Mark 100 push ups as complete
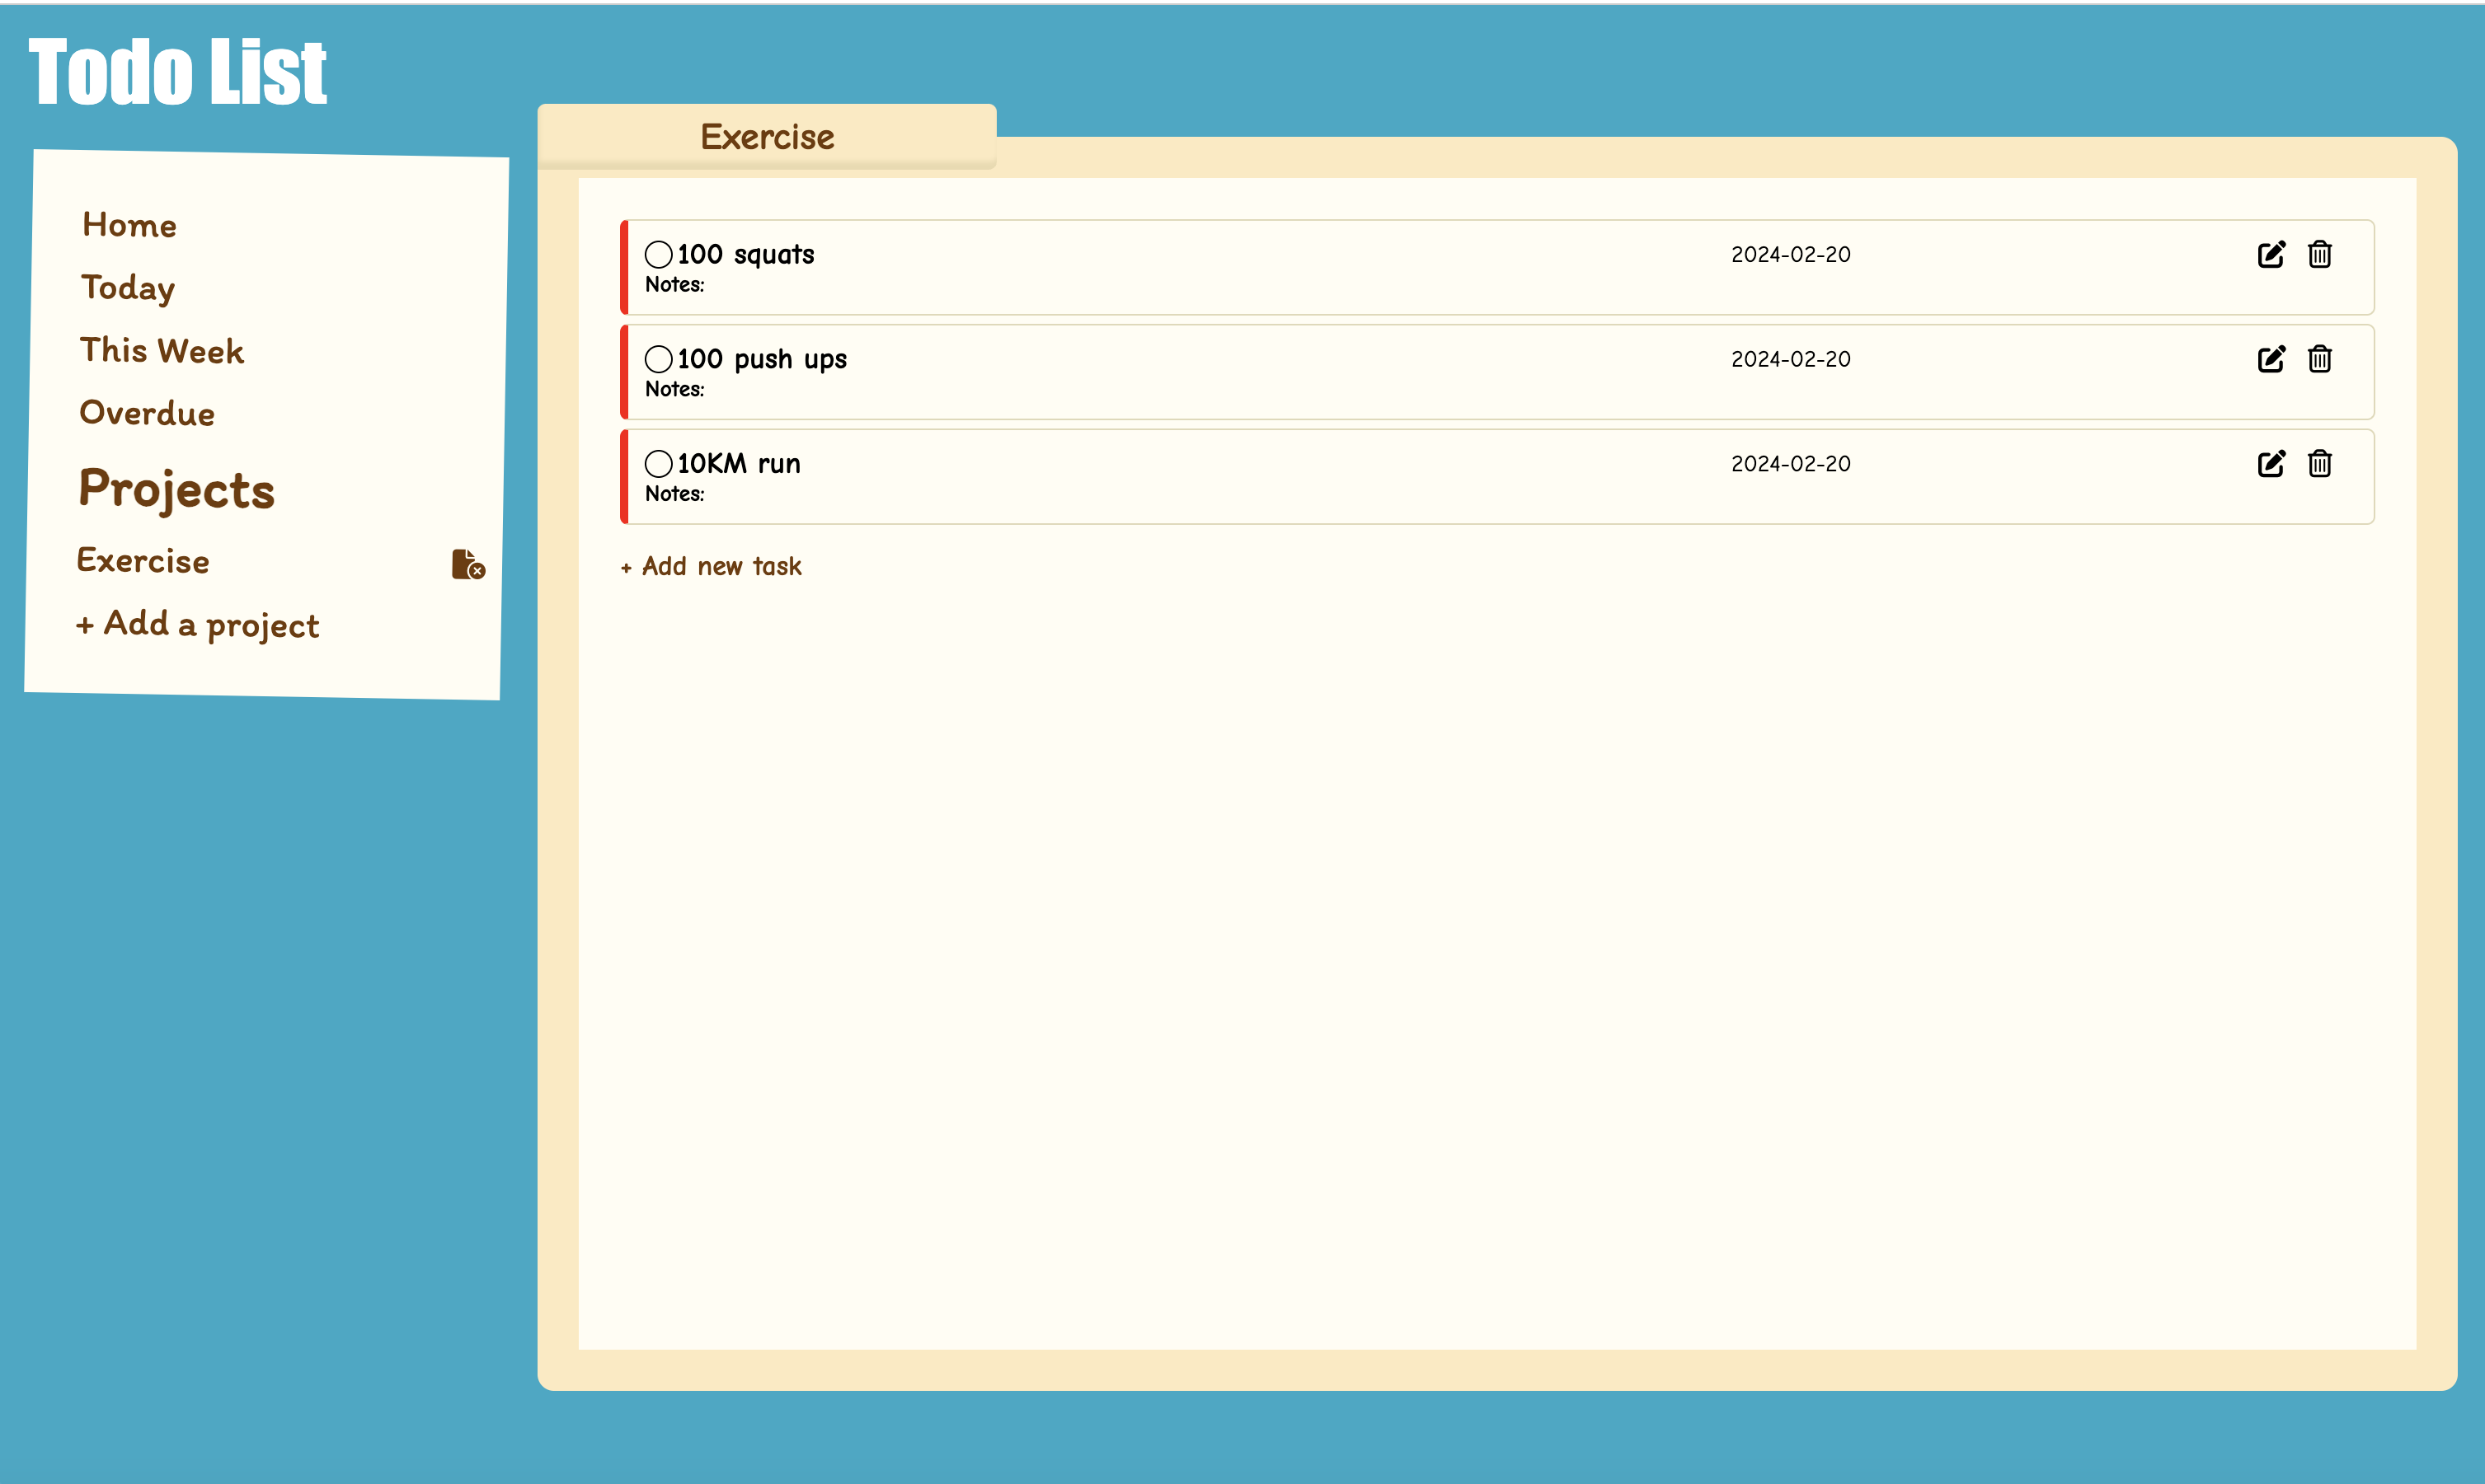This screenshot has width=2485, height=1484. pos(658,359)
